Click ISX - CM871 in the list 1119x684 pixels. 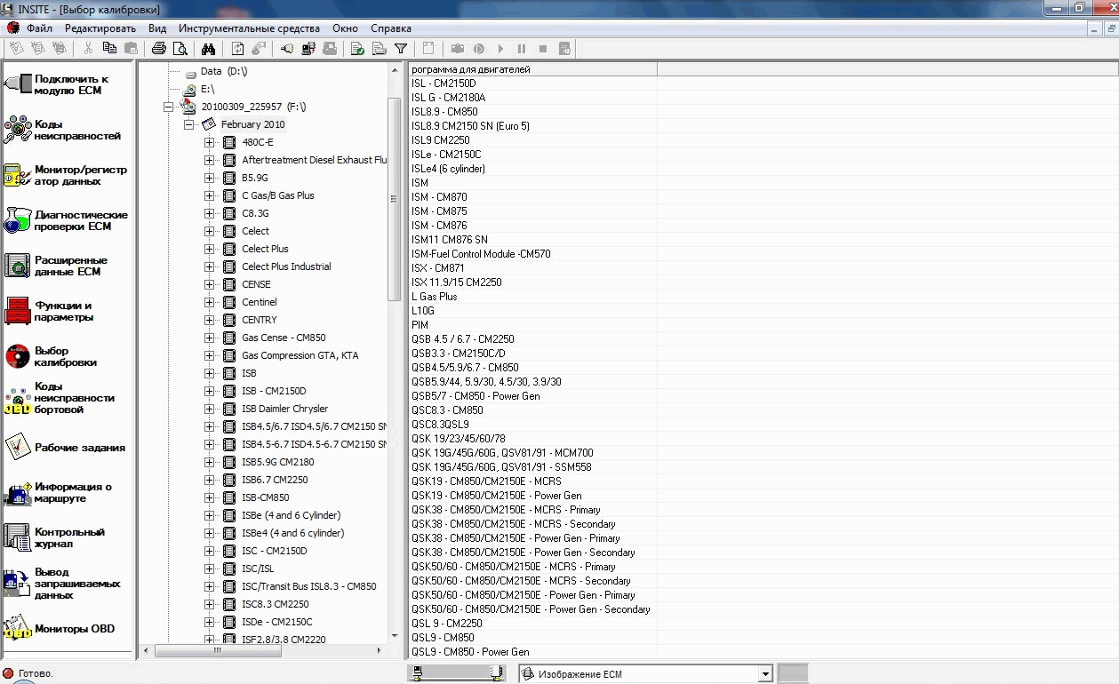click(438, 268)
